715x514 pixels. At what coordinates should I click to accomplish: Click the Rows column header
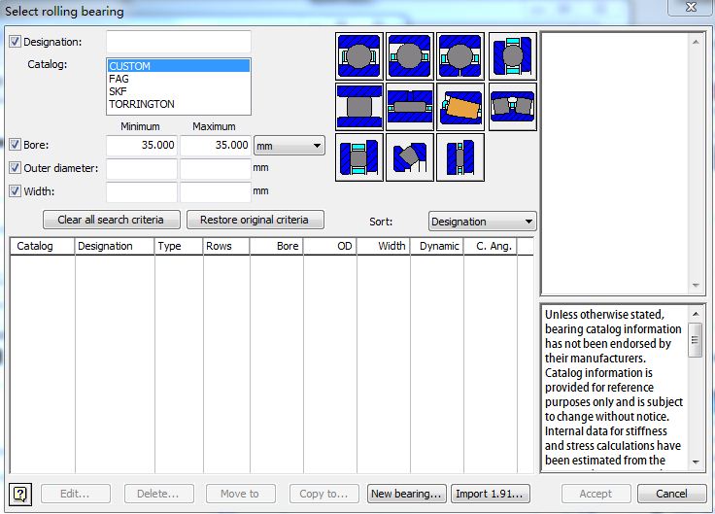pyautogui.click(x=226, y=246)
